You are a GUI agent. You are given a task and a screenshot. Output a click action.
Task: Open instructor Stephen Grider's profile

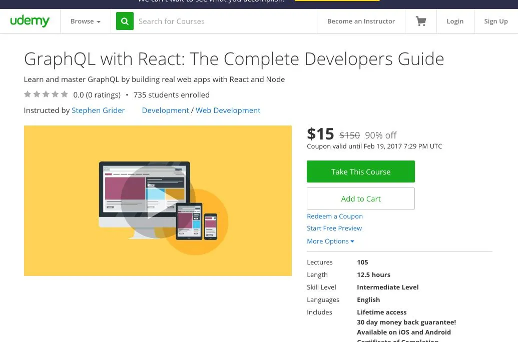98,110
